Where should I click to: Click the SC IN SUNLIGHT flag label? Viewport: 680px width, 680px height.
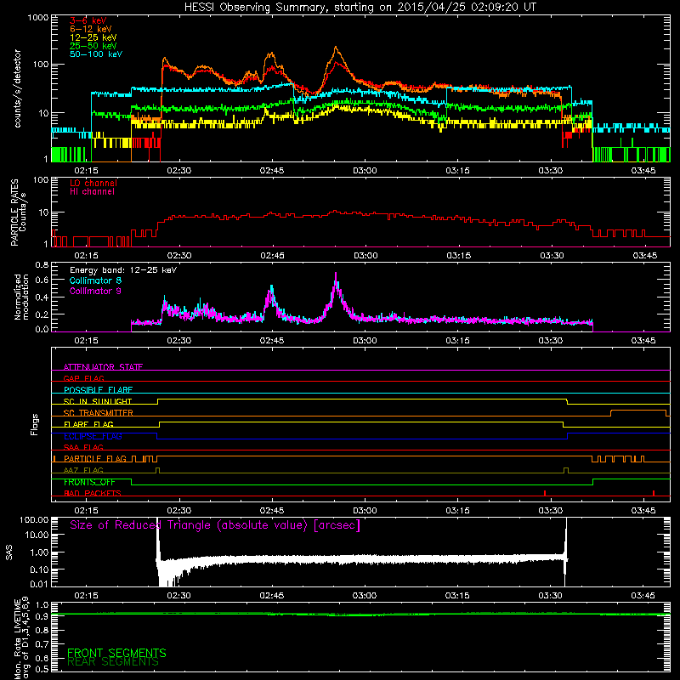(x=98, y=401)
